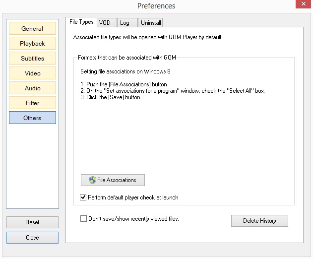Screen dimensions: 313x259
Task: Go to Subtitles preferences
Action: click(32, 59)
